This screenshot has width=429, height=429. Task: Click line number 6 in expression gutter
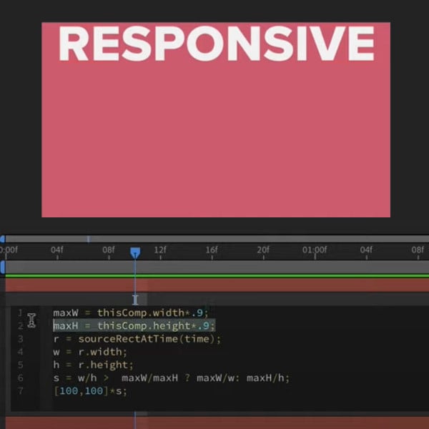20,378
